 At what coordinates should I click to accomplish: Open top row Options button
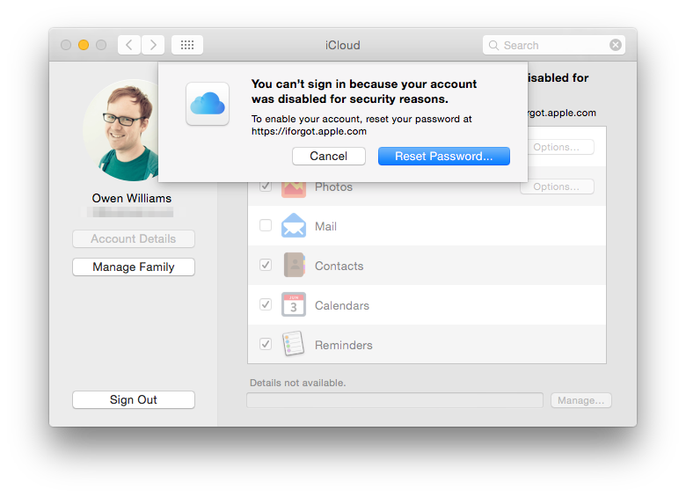[x=561, y=147]
